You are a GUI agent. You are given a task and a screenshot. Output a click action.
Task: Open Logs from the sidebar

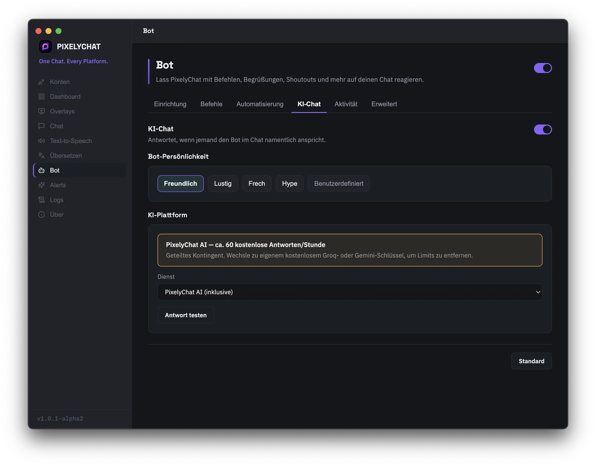coord(57,200)
